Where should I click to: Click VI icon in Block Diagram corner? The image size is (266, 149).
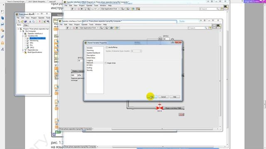click(226, 7)
